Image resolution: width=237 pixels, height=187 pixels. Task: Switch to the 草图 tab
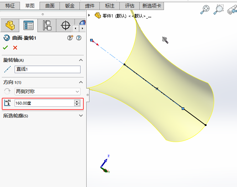(30, 6)
